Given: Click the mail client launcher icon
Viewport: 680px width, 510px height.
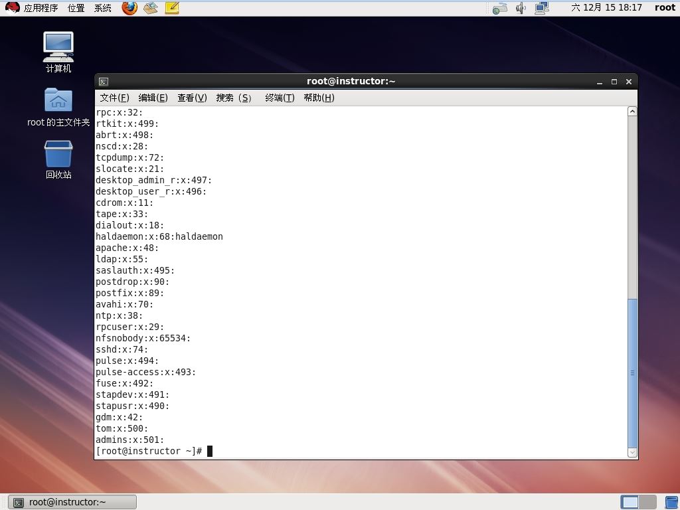Looking at the screenshot, I should click(x=151, y=8).
